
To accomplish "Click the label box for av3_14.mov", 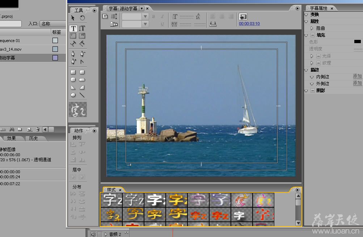I will click(x=55, y=49).
